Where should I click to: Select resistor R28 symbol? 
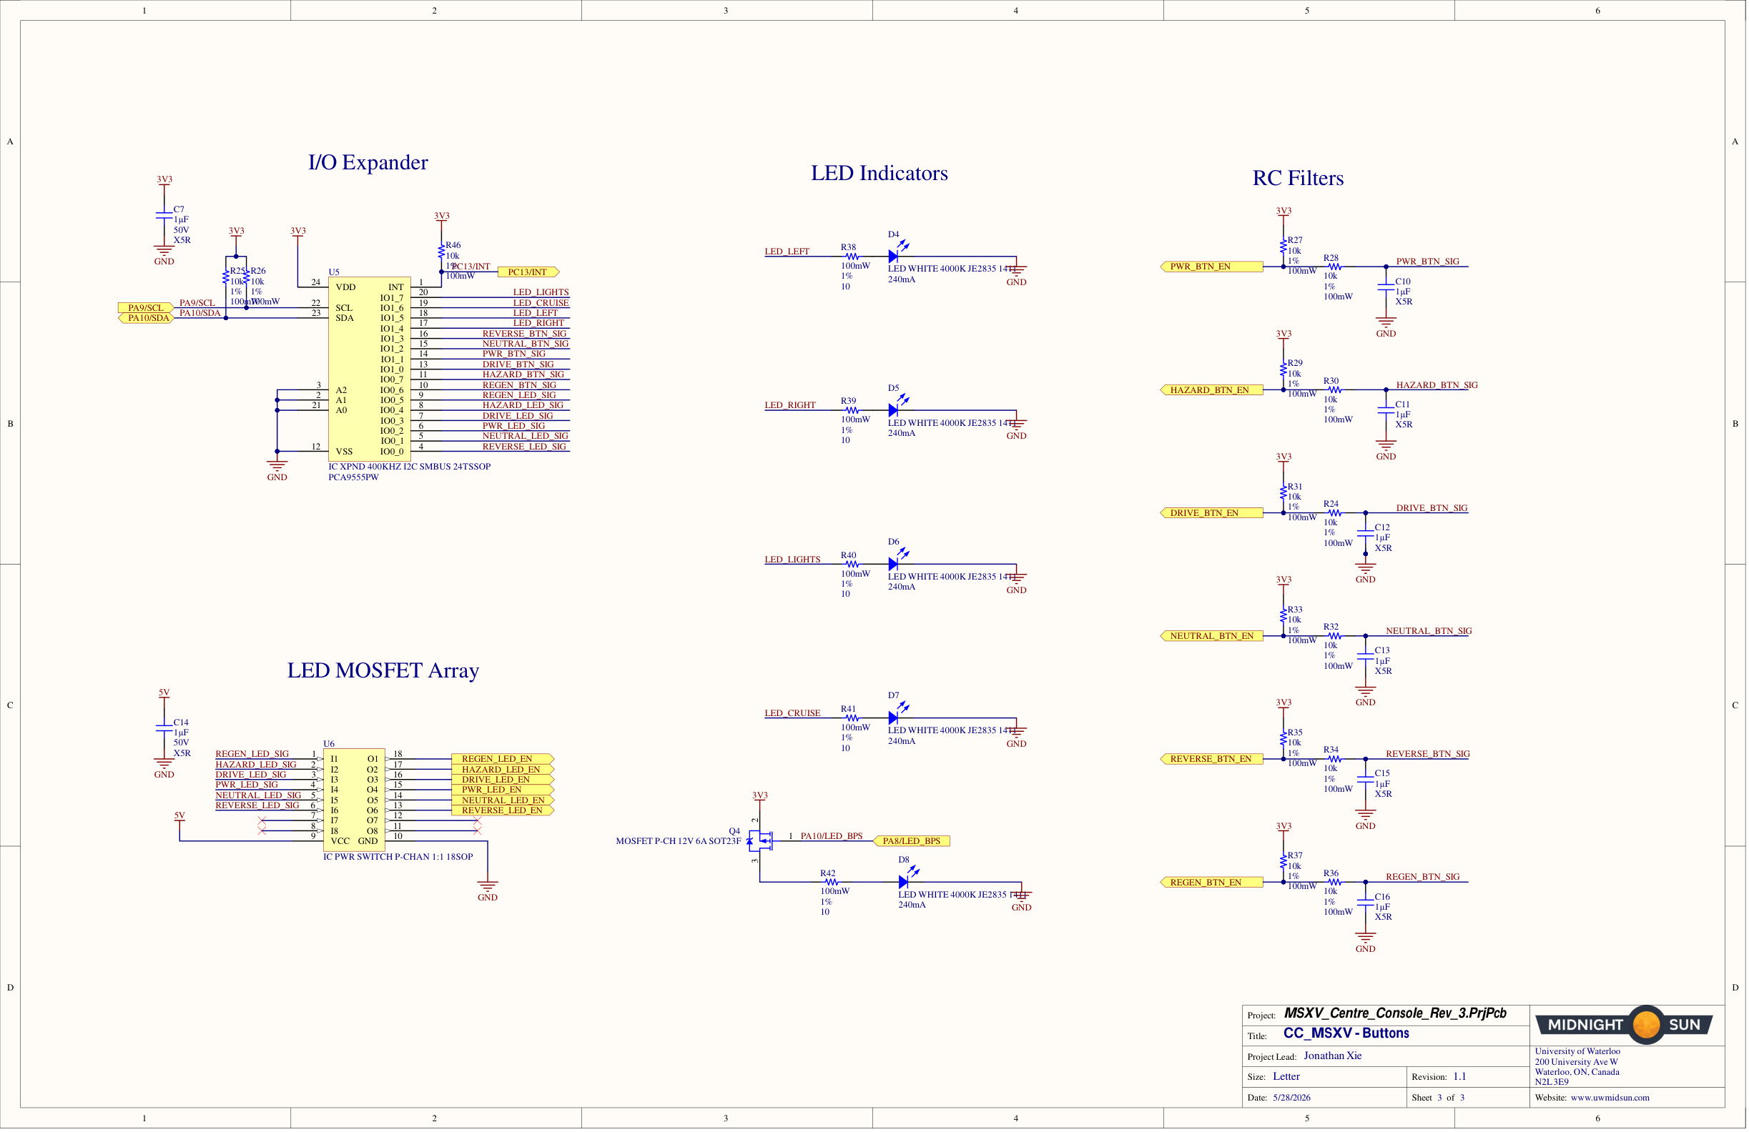tap(1334, 267)
